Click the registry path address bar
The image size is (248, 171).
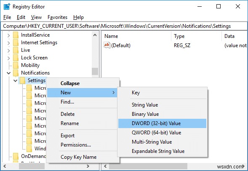click(124, 26)
